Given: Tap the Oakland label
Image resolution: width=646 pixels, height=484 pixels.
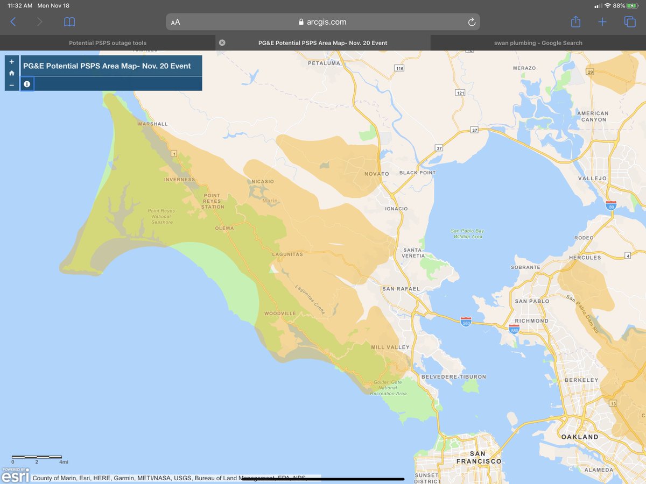Looking at the screenshot, I should click(x=580, y=437).
